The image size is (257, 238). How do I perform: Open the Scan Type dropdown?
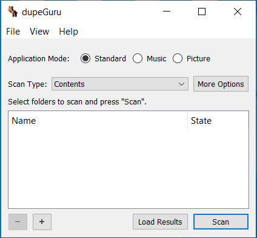120,84
